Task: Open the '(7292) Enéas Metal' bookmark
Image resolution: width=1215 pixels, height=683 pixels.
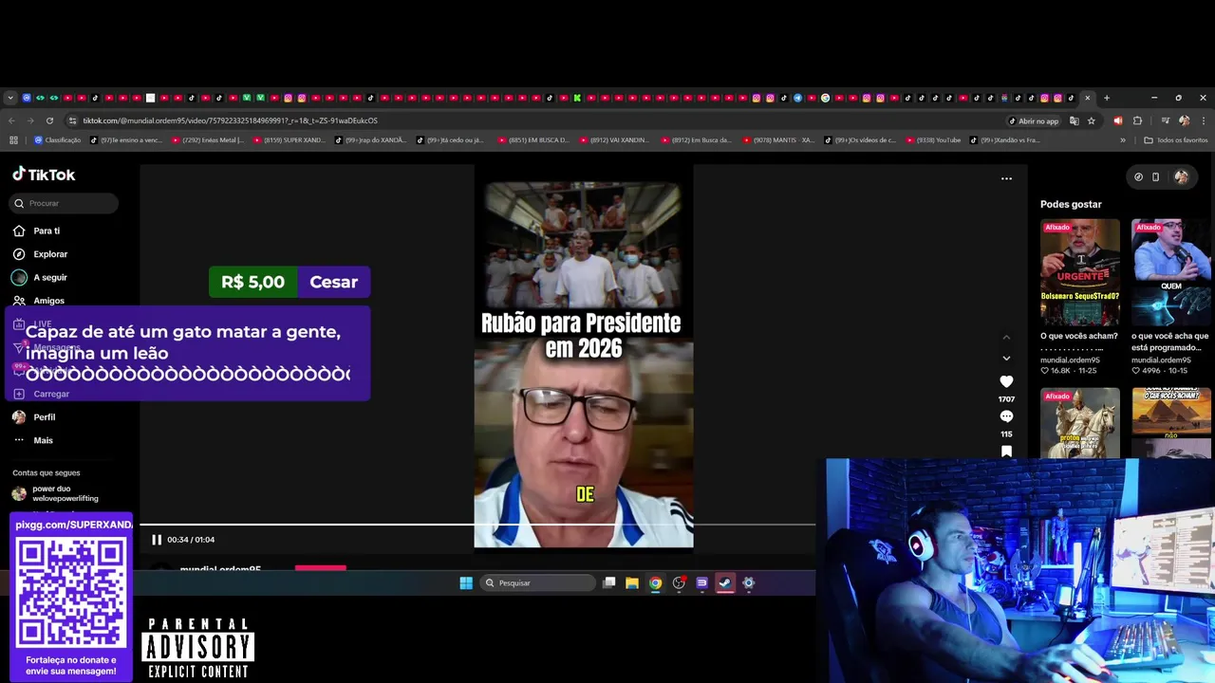Action: pyautogui.click(x=207, y=140)
